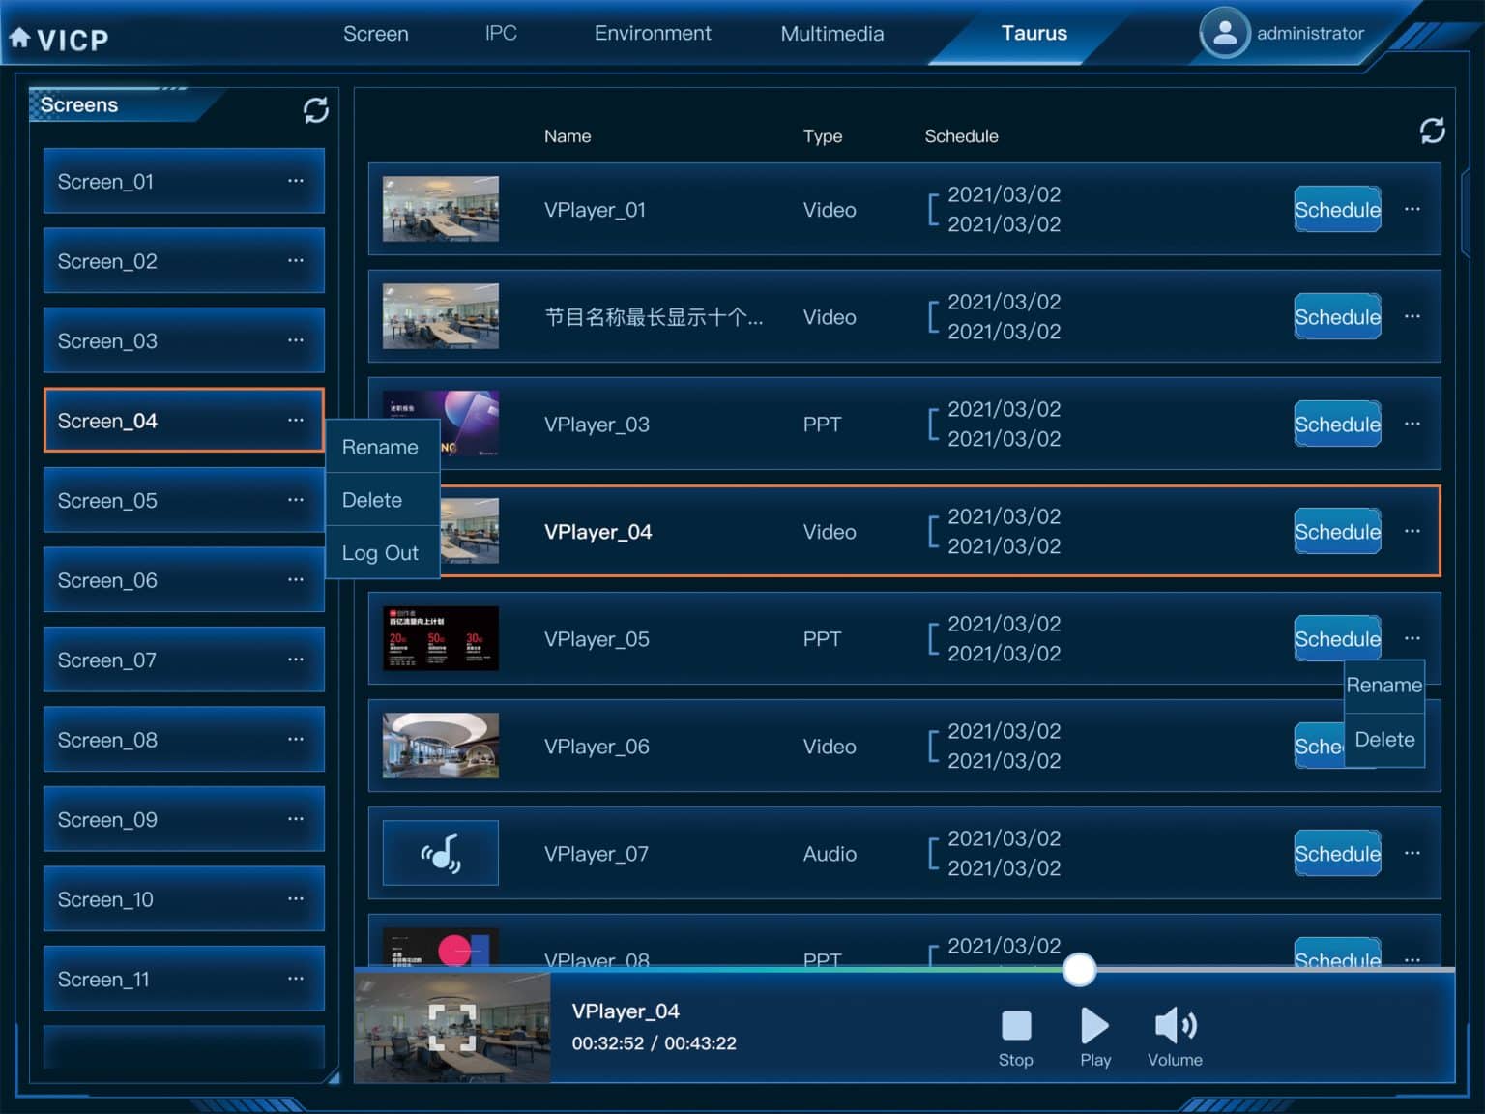The image size is (1485, 1114).
Task: Choose Rename in Screen_04 context menu
Action: (381, 447)
